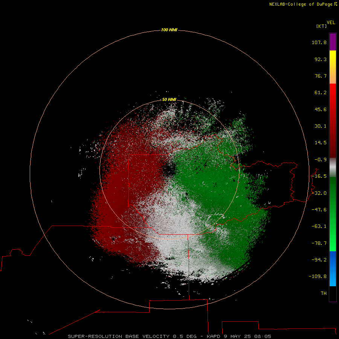
Task: Click the 107.8 legend value
Action: 319,42
